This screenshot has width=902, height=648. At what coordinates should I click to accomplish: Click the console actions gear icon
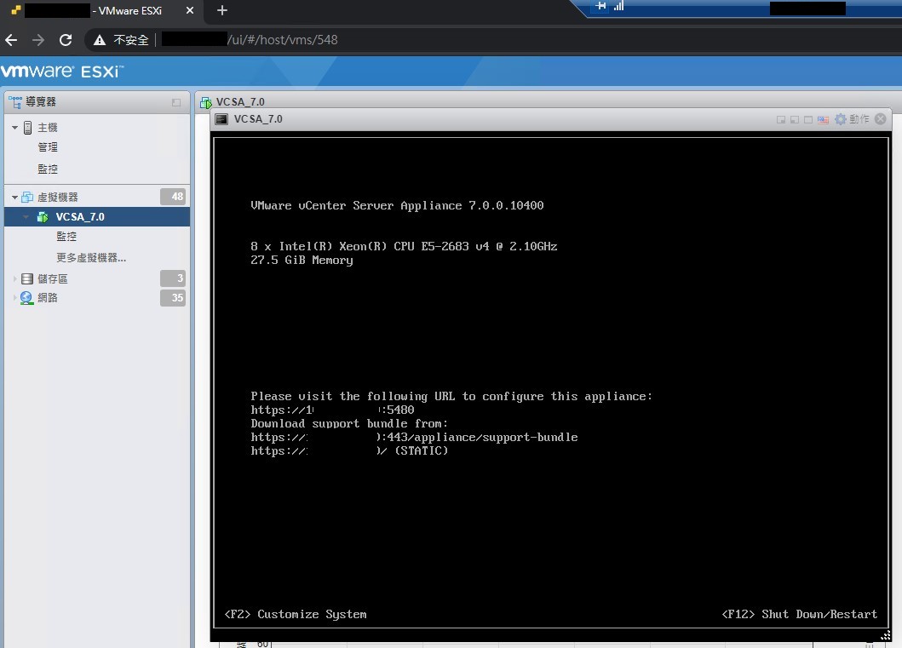point(841,119)
